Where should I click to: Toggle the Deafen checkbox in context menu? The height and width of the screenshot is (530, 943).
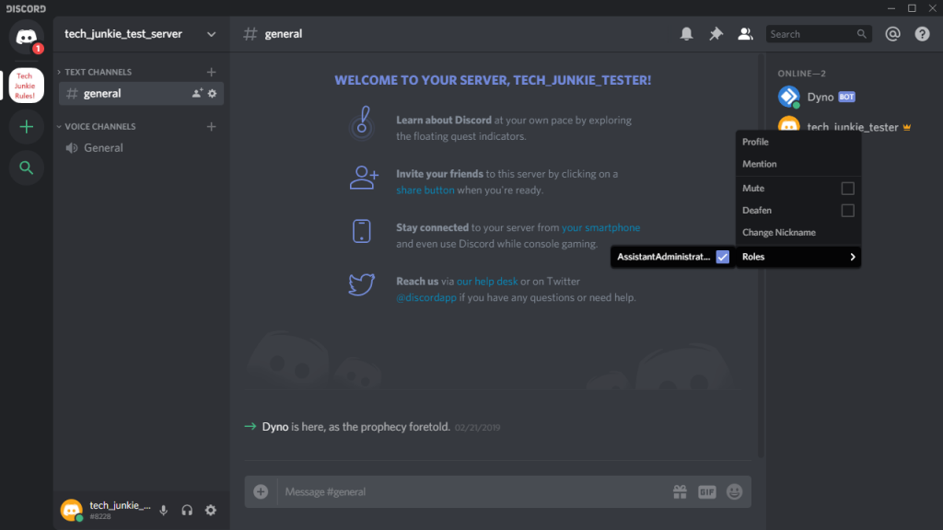coord(847,211)
